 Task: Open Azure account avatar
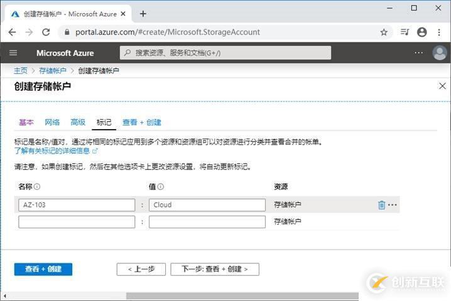click(x=440, y=53)
